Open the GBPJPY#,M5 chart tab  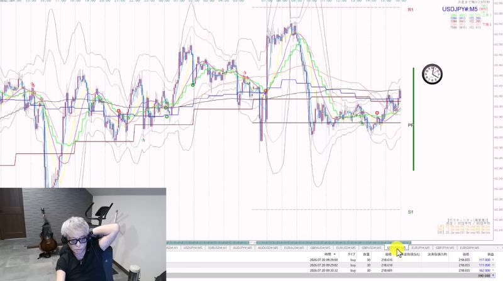pos(445,248)
